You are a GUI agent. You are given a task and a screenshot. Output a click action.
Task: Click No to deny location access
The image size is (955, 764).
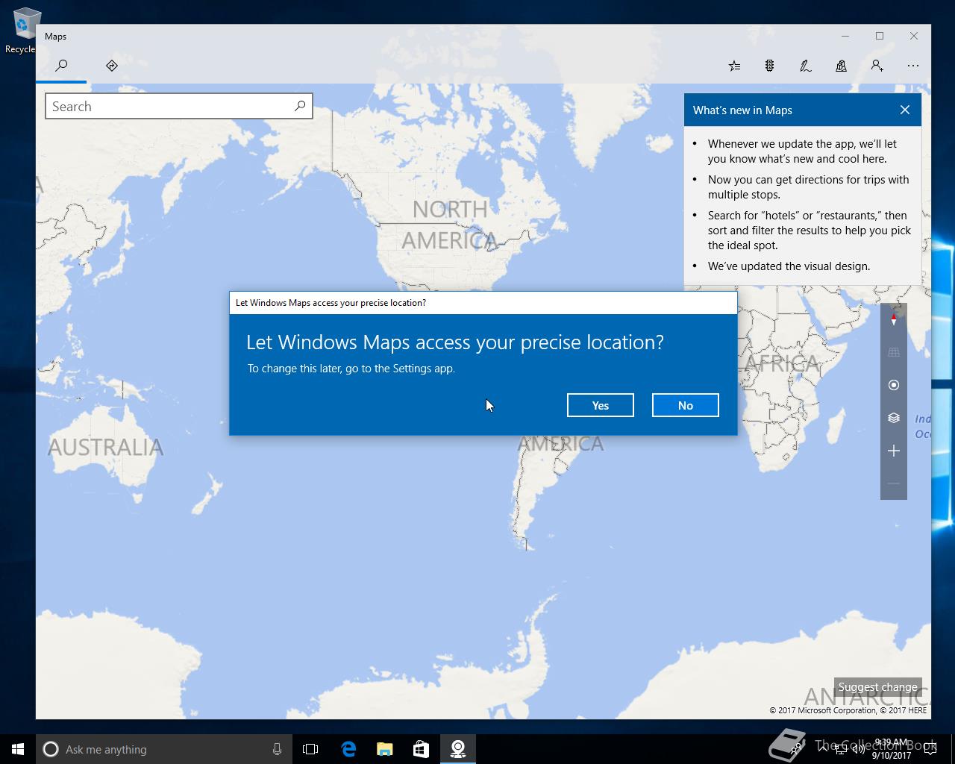[686, 405]
